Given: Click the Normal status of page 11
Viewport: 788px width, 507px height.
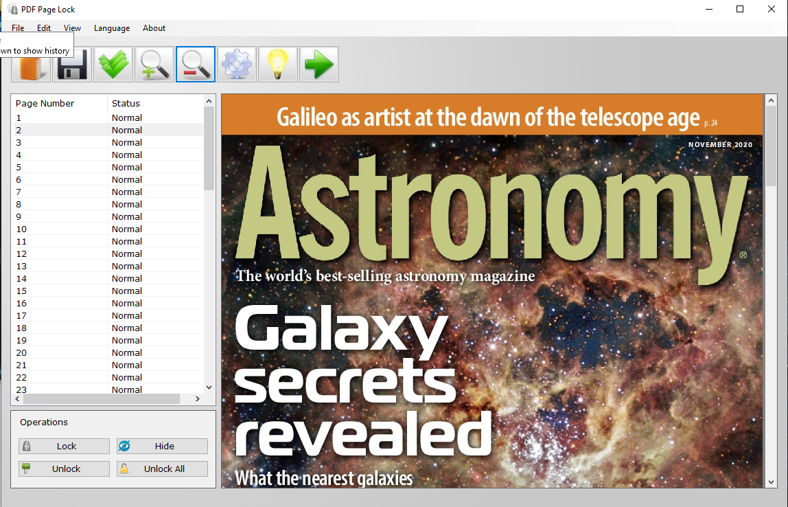Looking at the screenshot, I should pyautogui.click(x=126, y=241).
